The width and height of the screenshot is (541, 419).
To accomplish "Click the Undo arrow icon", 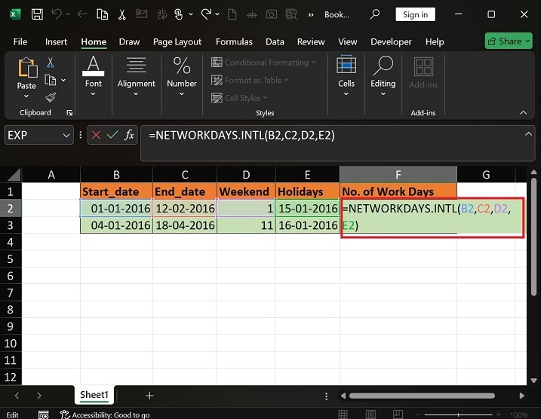I will coord(57,14).
